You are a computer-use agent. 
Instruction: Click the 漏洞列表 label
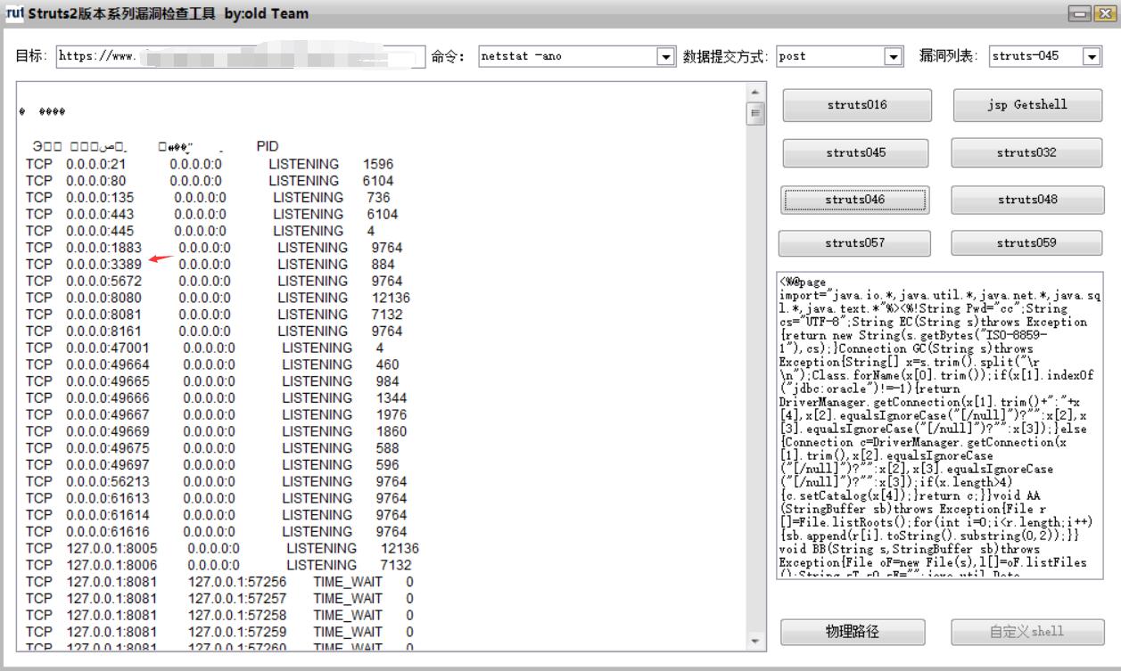point(947,56)
